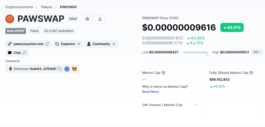Click the $96,162,853 diluted market cap value

click(219, 79)
